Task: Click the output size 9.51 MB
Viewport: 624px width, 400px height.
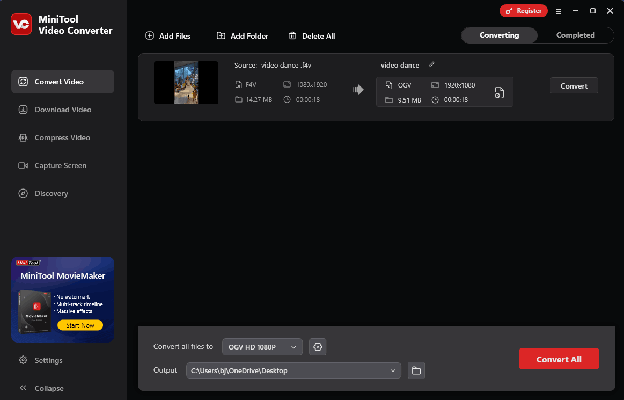Action: pos(409,100)
